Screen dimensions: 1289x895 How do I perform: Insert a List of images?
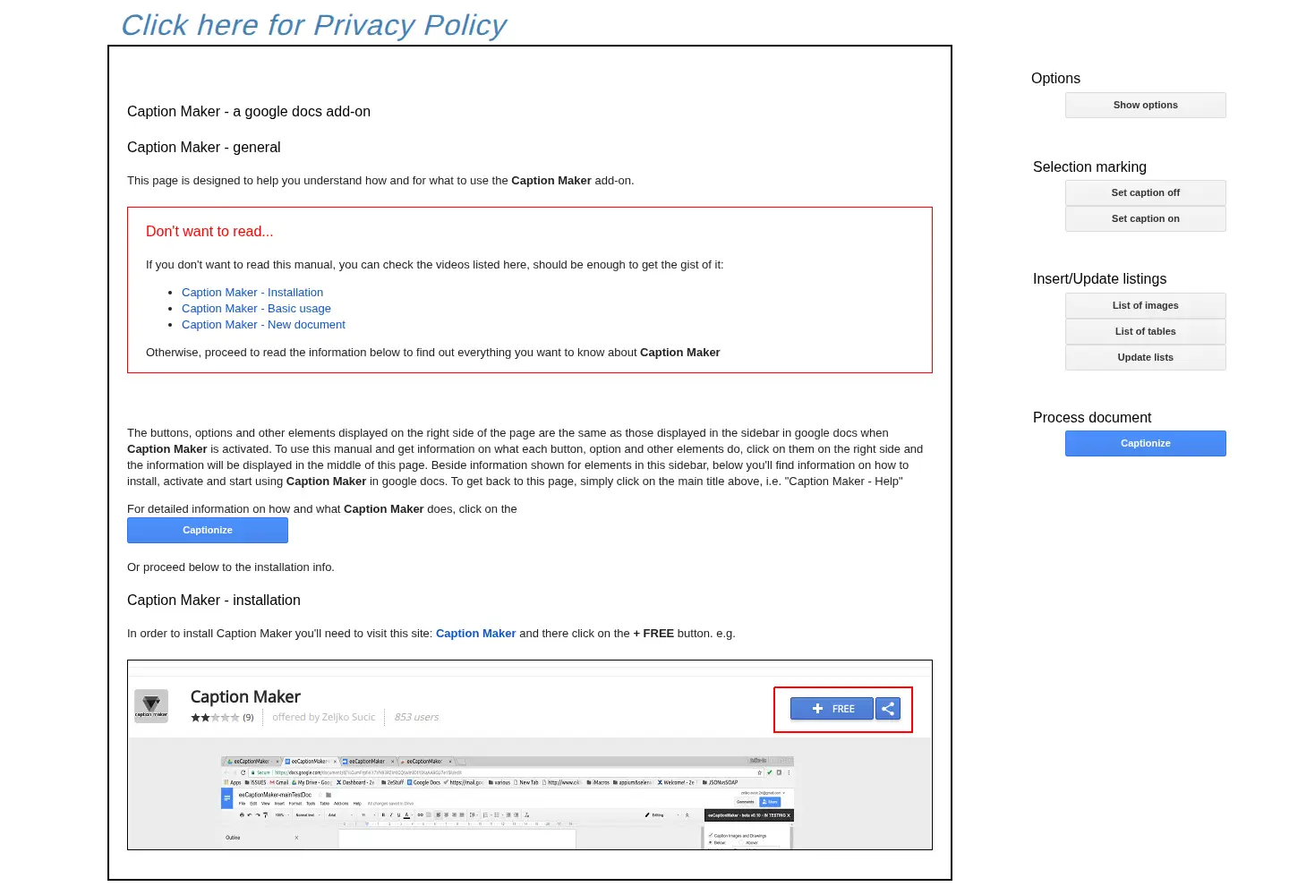pyautogui.click(x=1146, y=305)
